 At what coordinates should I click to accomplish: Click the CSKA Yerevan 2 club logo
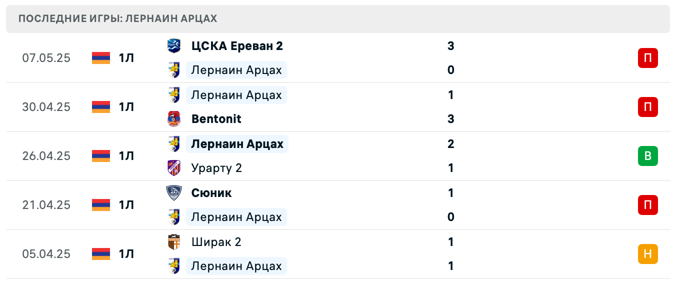[x=173, y=46]
